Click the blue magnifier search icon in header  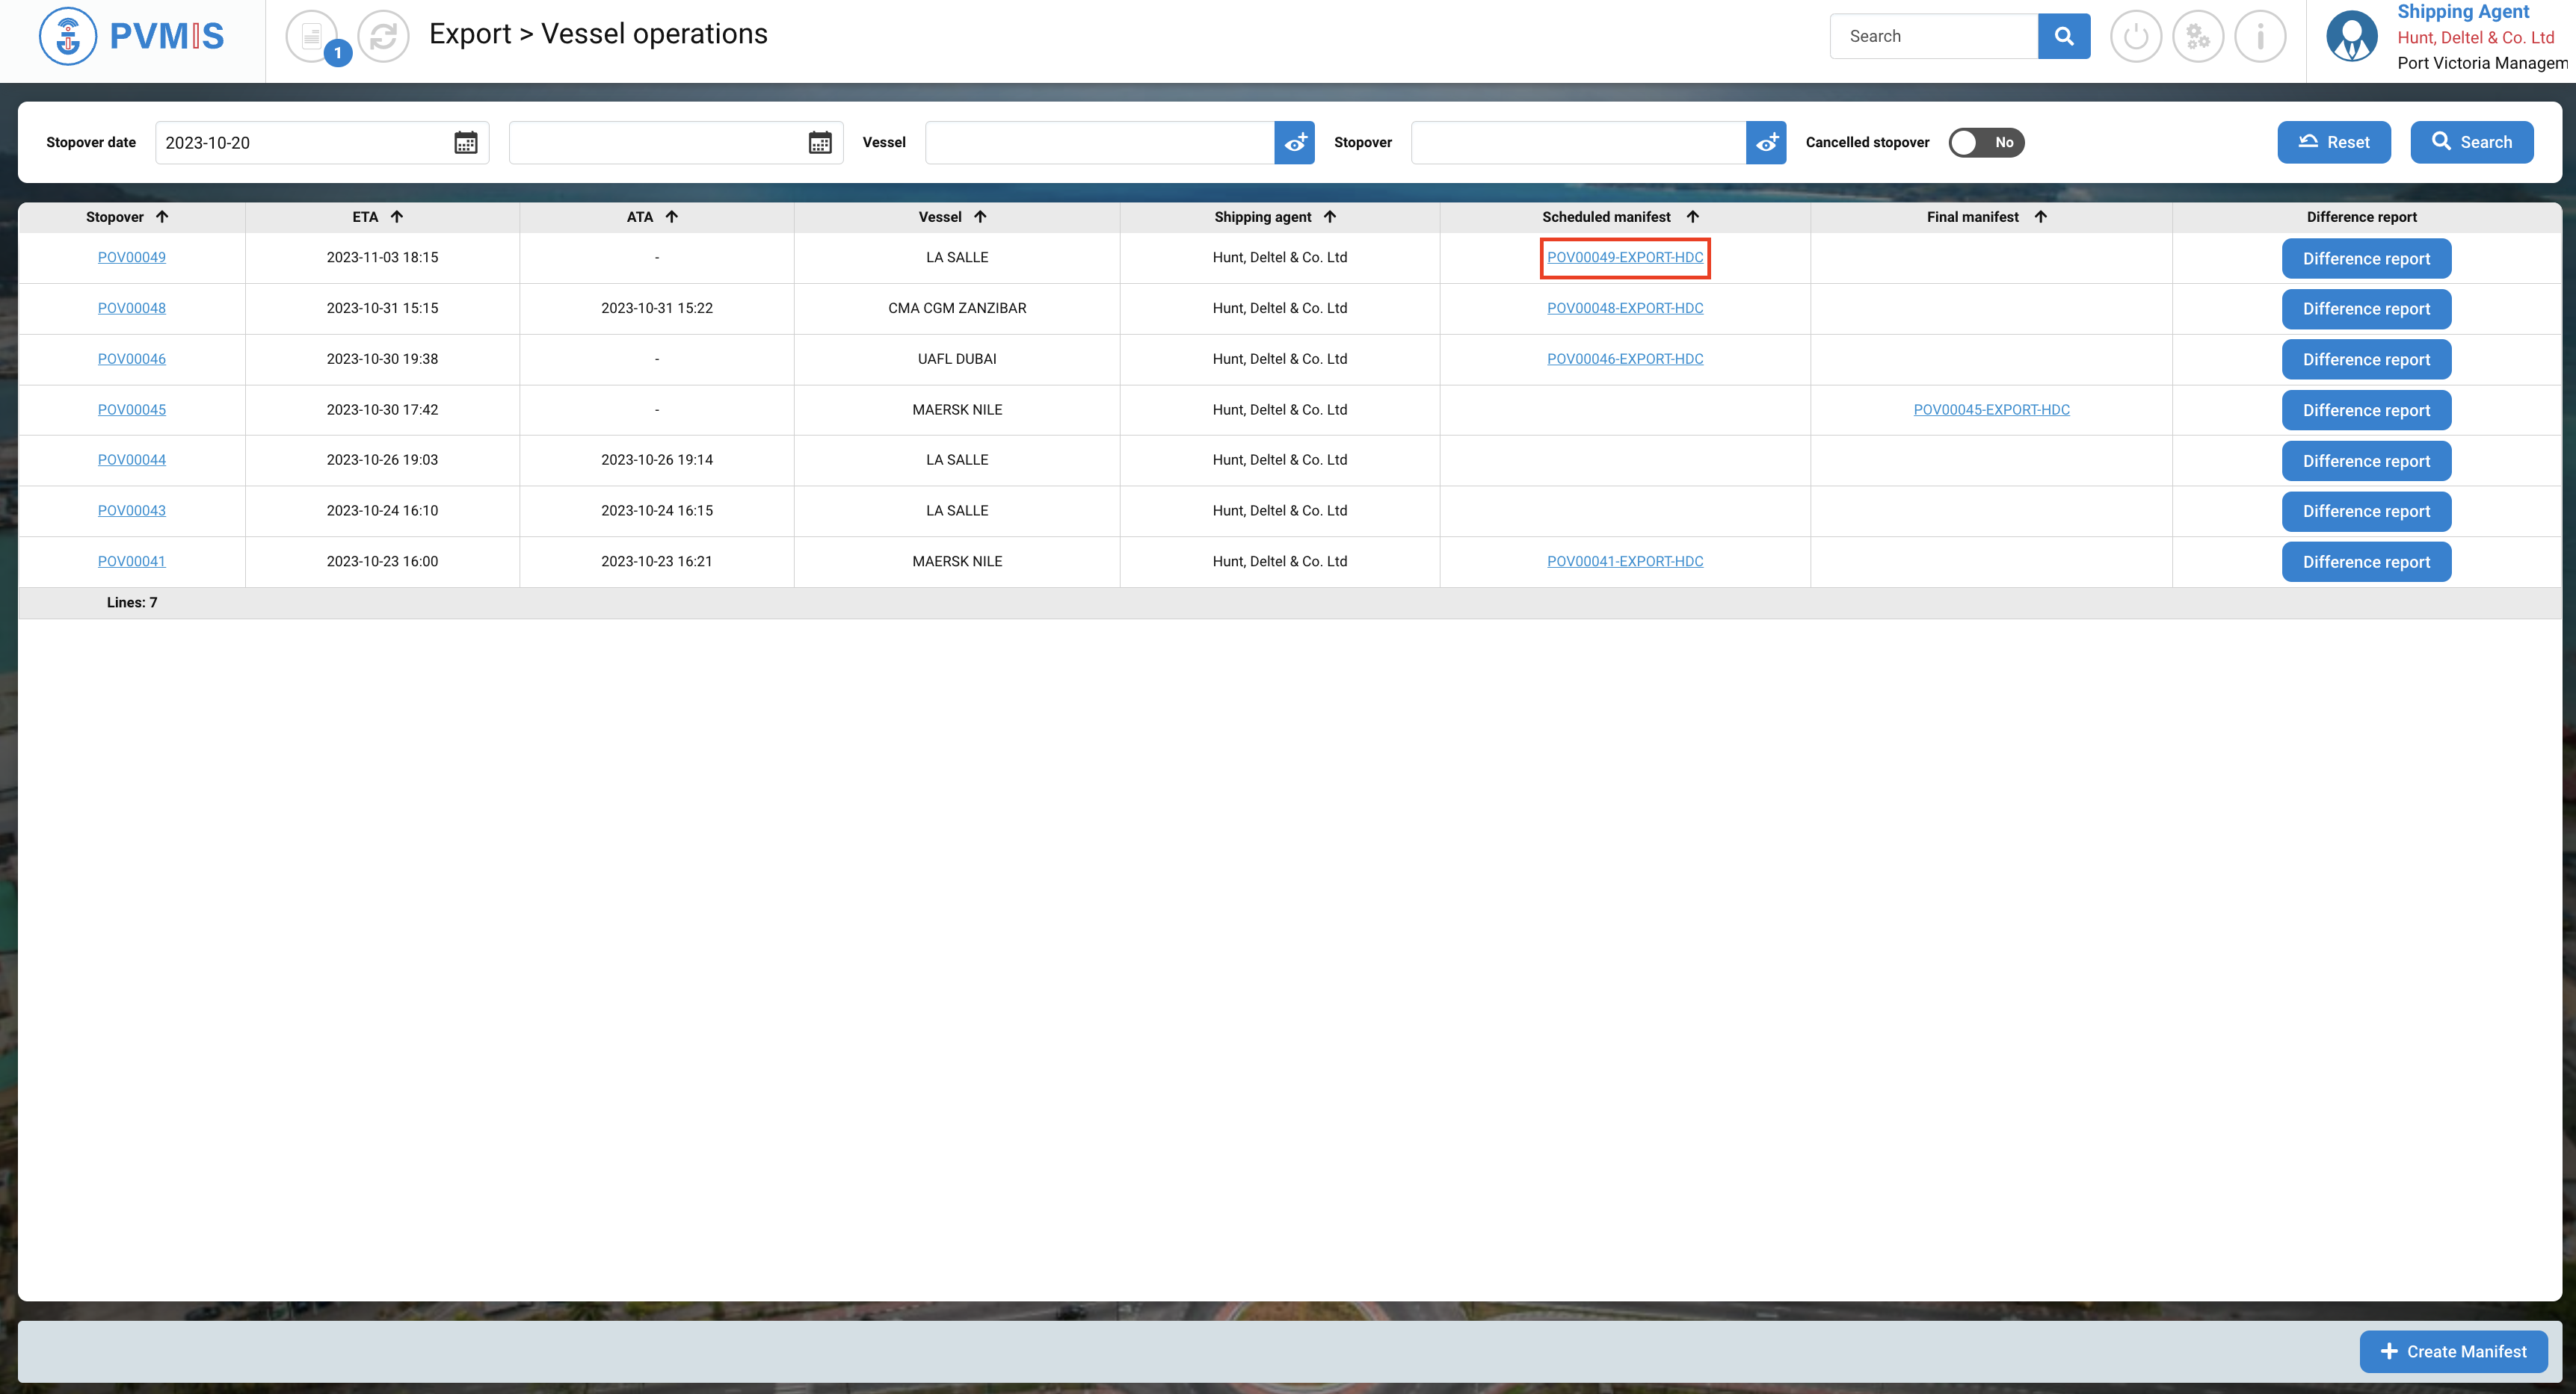click(2063, 36)
